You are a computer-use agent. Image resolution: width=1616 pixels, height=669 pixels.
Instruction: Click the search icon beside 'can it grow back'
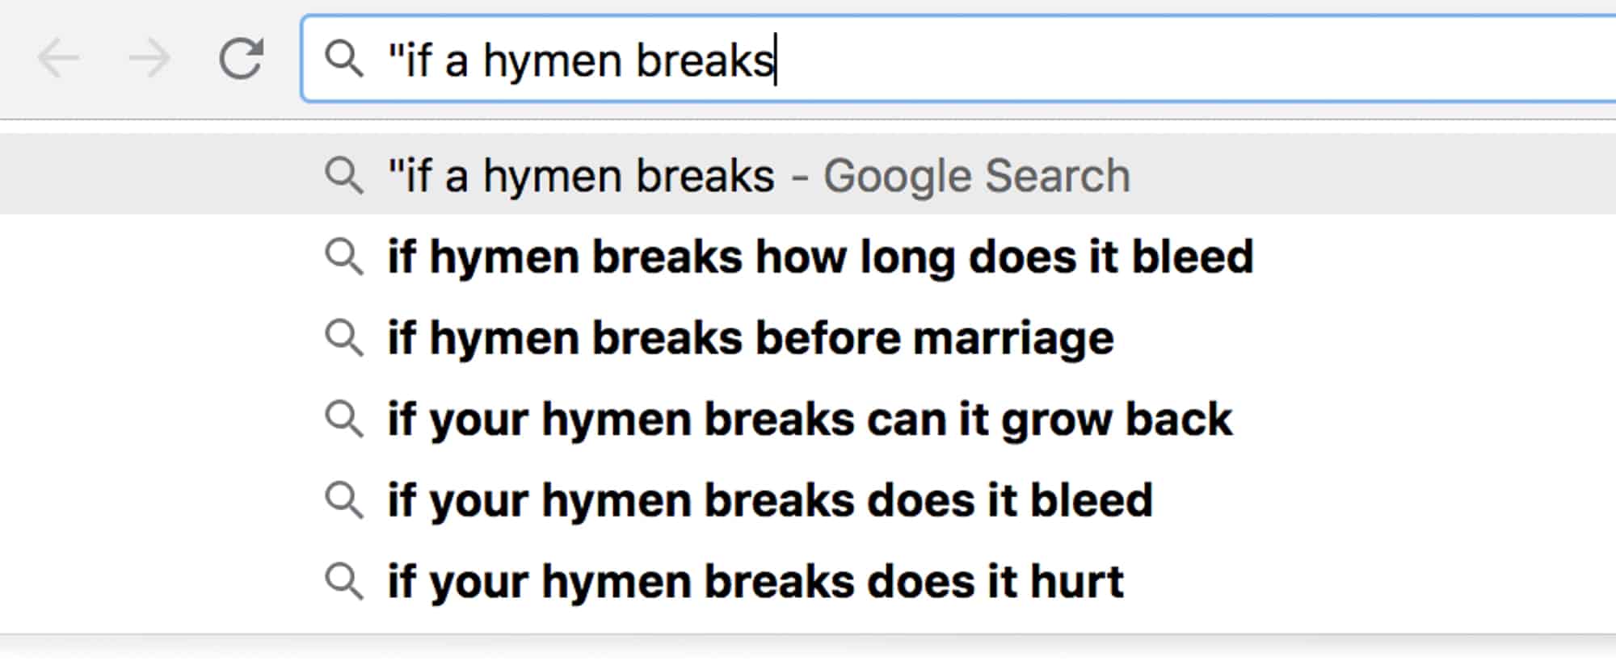click(x=344, y=419)
